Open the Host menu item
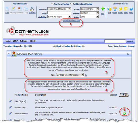The image size is (138, 123). pos(33,41)
